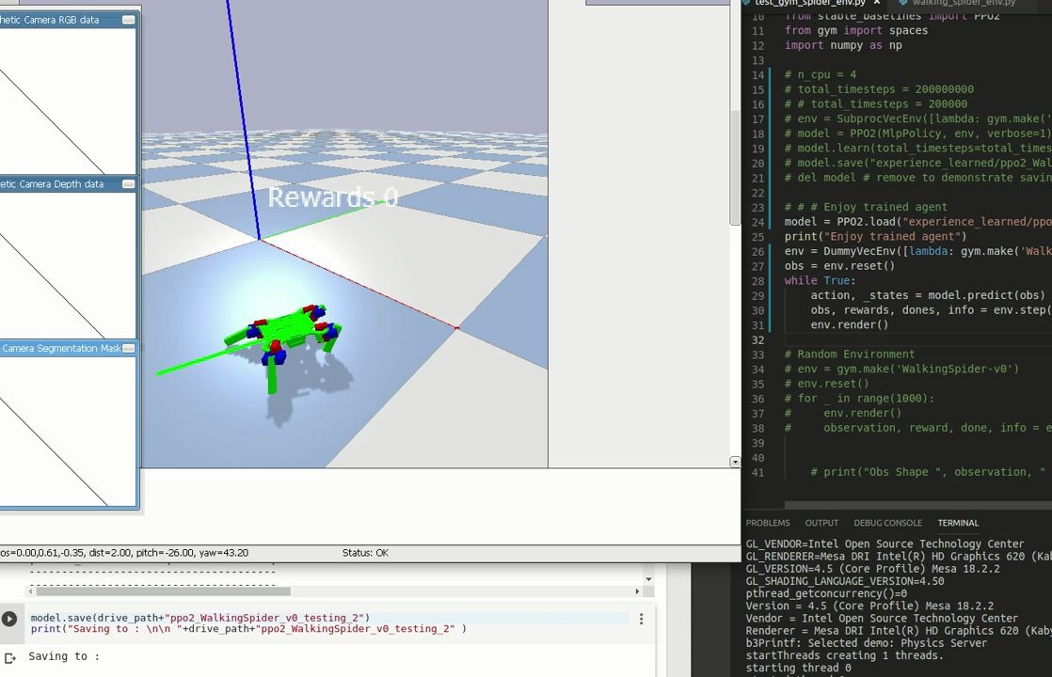Open the notebook cell's three-dot options menu
Image resolution: width=1052 pixels, height=677 pixels.
click(x=641, y=619)
